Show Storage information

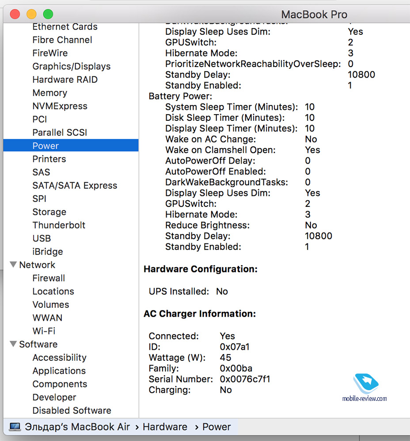(49, 212)
